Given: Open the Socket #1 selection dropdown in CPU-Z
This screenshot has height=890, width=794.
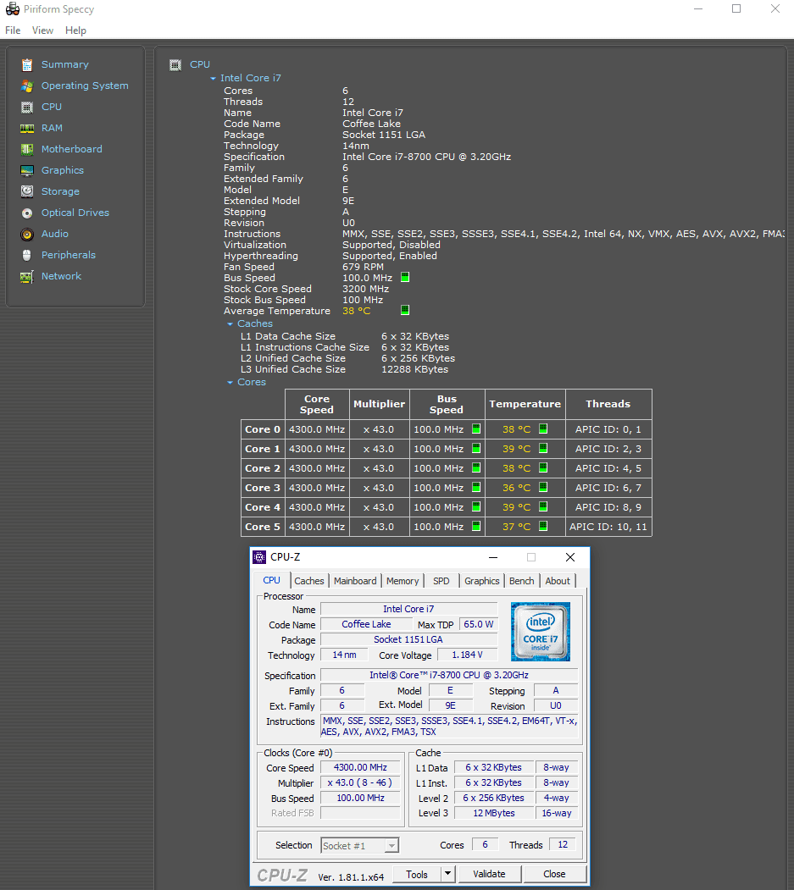Looking at the screenshot, I should coord(391,846).
